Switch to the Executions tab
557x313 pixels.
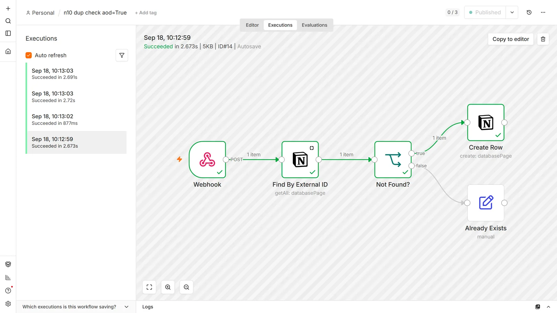pyautogui.click(x=280, y=25)
